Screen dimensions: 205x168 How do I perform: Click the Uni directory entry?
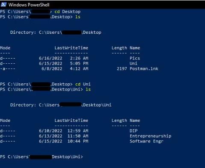pyautogui.click(x=134, y=63)
